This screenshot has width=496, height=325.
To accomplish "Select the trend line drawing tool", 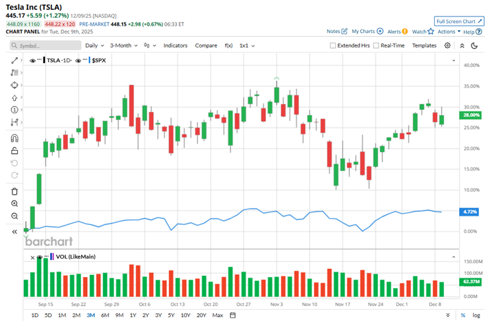I will pyautogui.click(x=15, y=60).
